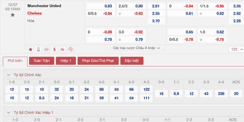Switch to the Toàn Trận tab
The width and height of the screenshot is (244, 122).
41,61
